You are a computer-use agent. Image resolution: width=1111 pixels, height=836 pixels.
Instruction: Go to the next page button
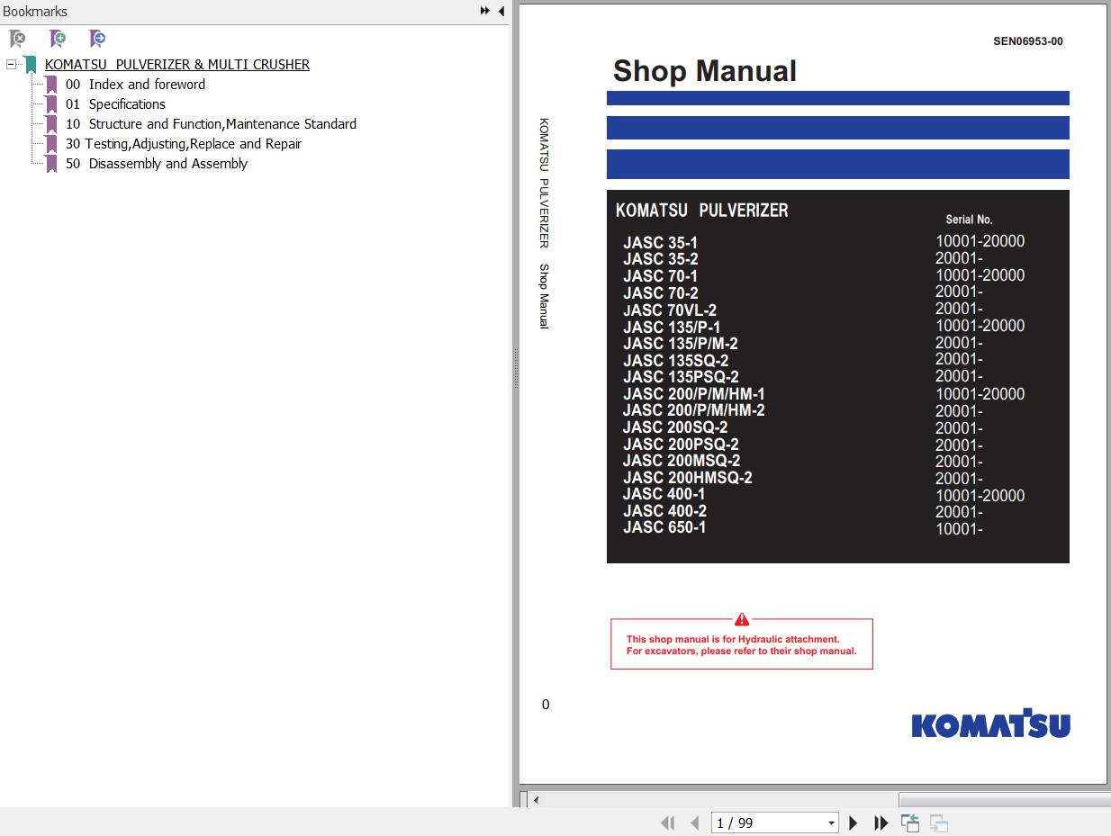pos(853,823)
